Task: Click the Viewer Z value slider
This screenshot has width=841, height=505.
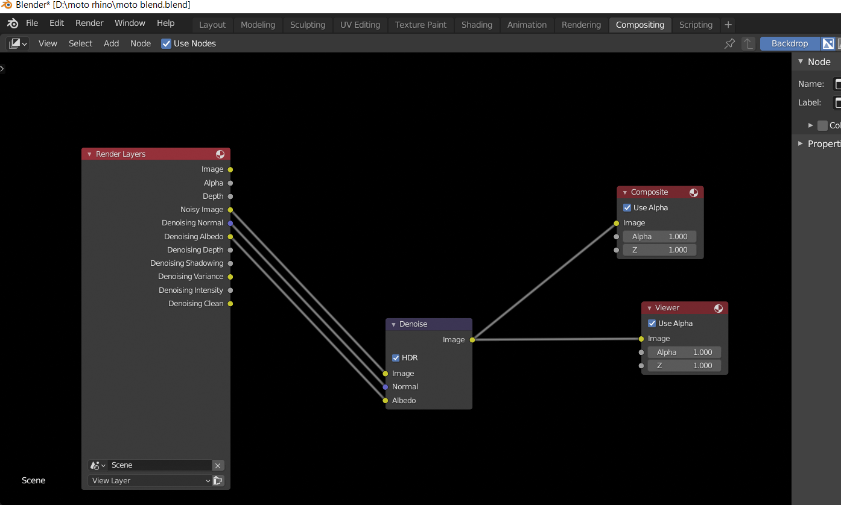Action: (684, 366)
